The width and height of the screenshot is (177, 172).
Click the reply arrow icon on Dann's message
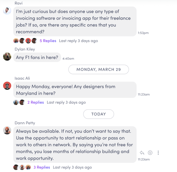click(x=142, y=152)
